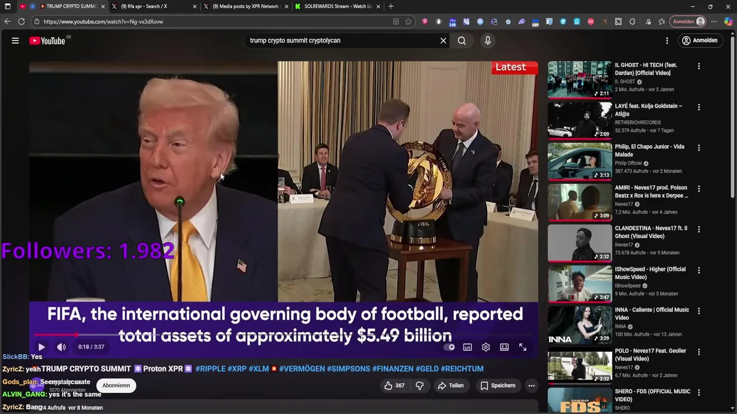The width and height of the screenshot is (737, 414).
Task: Mute the video volume
Action: pos(61,347)
